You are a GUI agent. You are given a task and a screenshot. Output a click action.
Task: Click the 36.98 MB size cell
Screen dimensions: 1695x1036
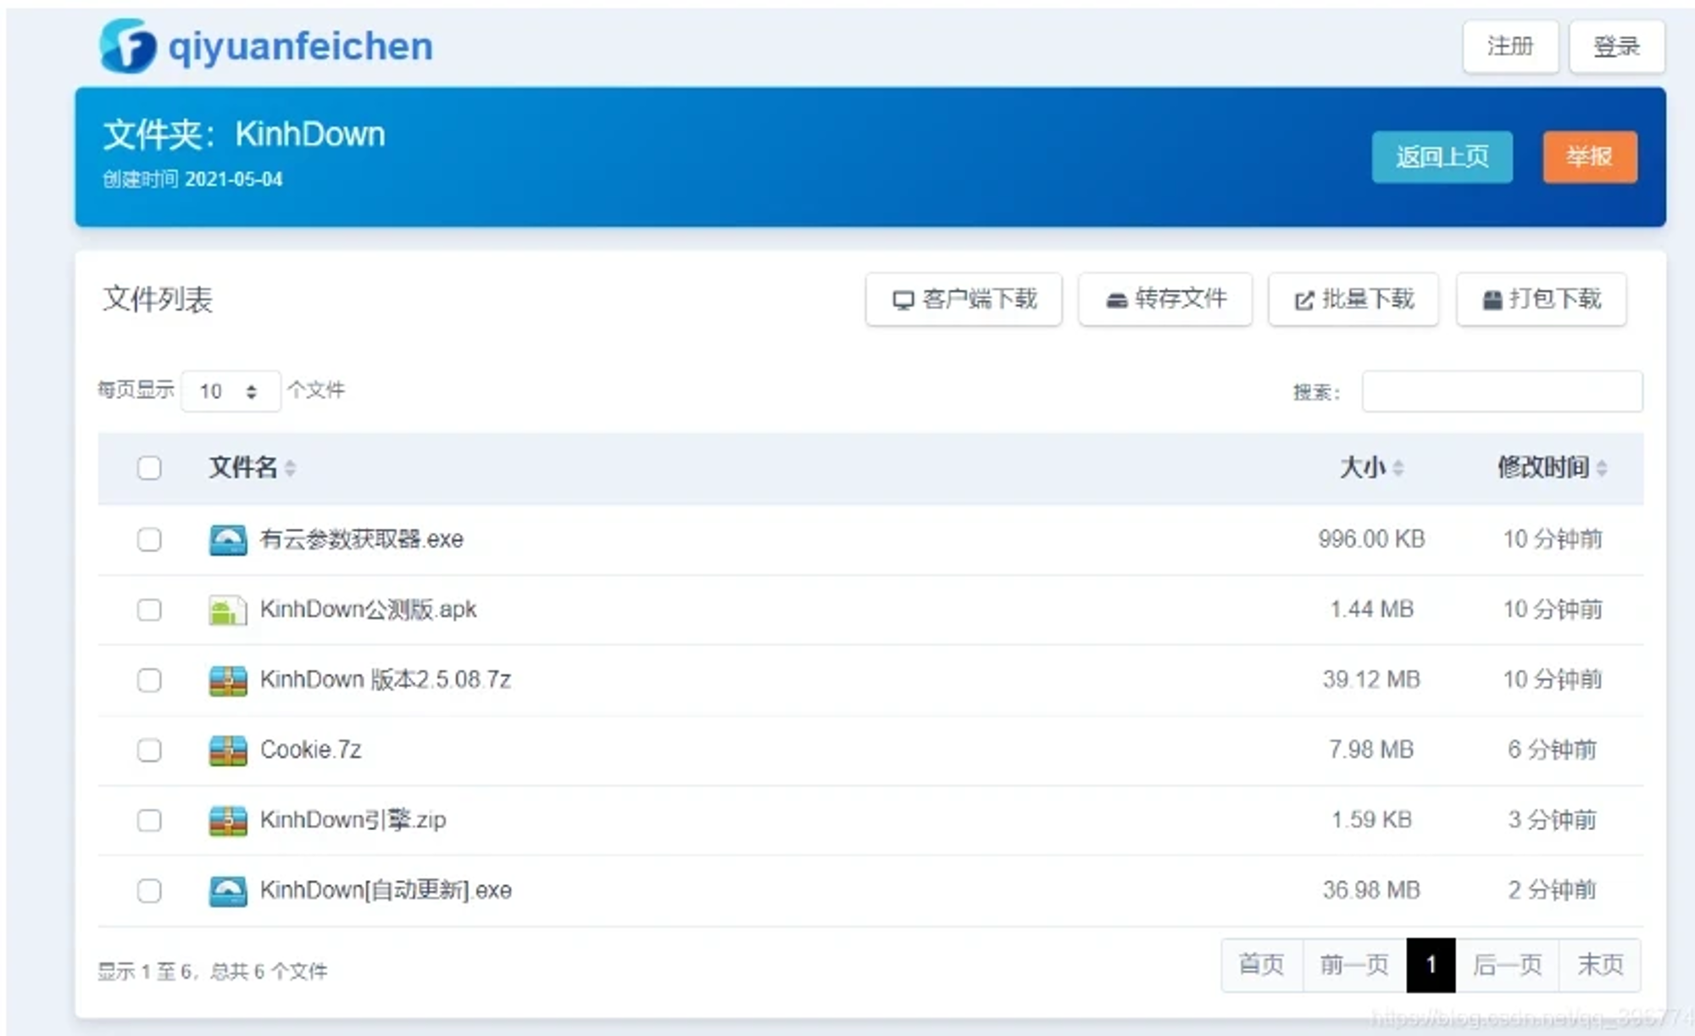click(1371, 891)
